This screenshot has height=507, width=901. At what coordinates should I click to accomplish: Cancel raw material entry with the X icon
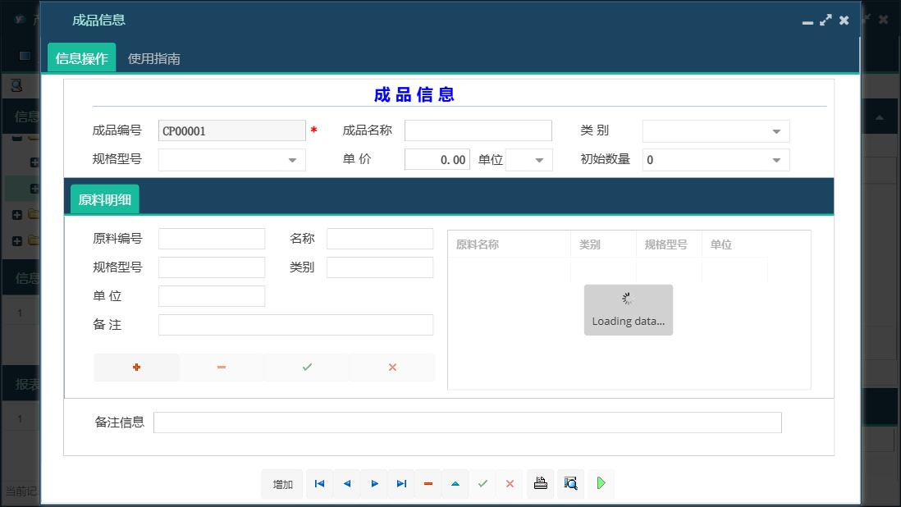[x=392, y=367]
